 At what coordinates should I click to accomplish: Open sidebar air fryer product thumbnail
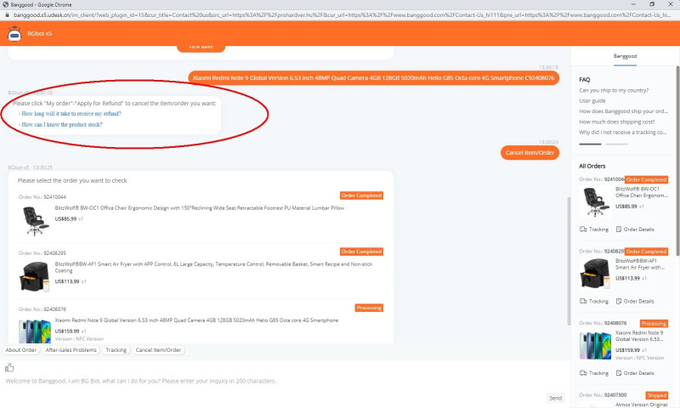pos(596,273)
